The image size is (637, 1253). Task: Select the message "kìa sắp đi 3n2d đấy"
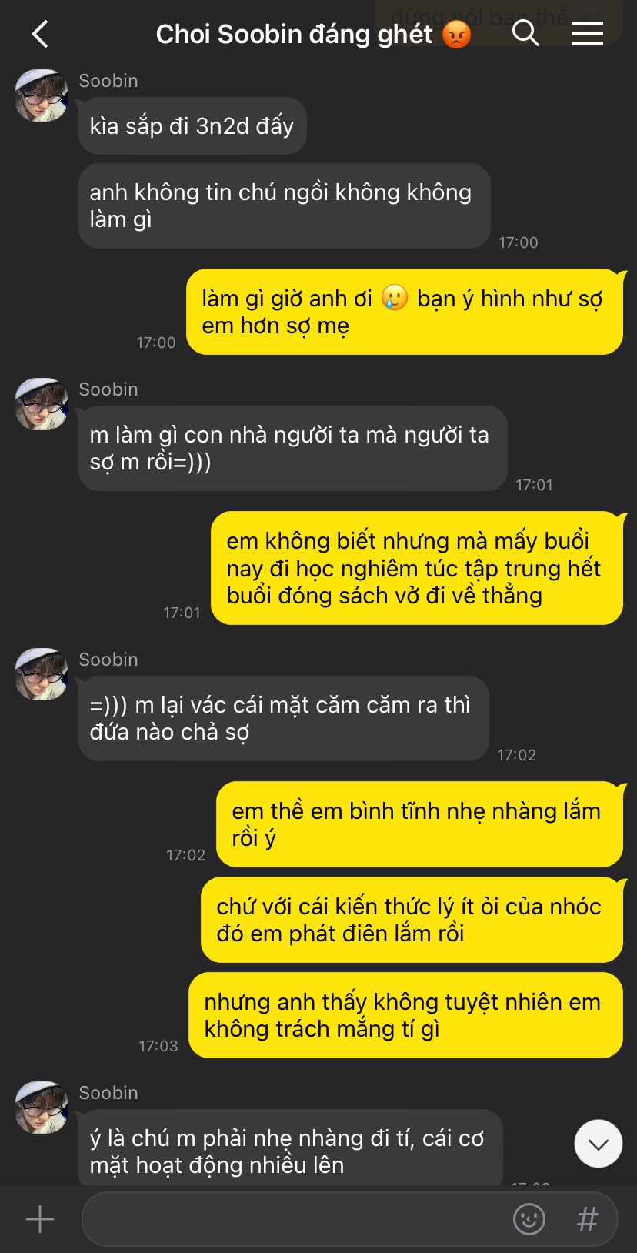coord(192,125)
